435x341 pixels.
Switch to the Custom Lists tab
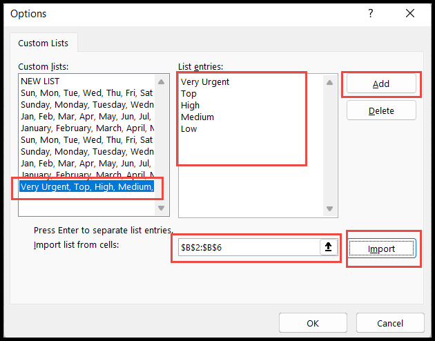pos(43,43)
